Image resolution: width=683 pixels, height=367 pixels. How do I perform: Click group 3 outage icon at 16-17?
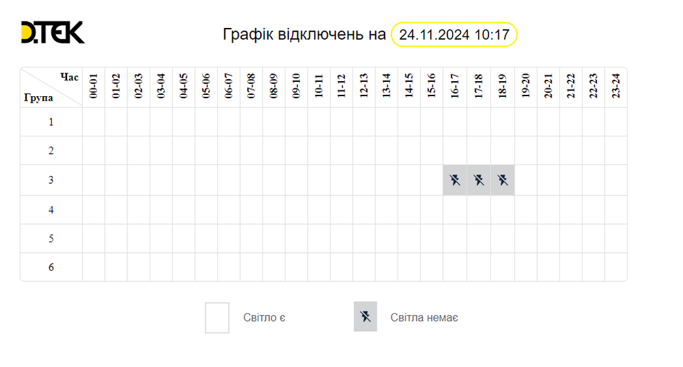[x=455, y=180]
